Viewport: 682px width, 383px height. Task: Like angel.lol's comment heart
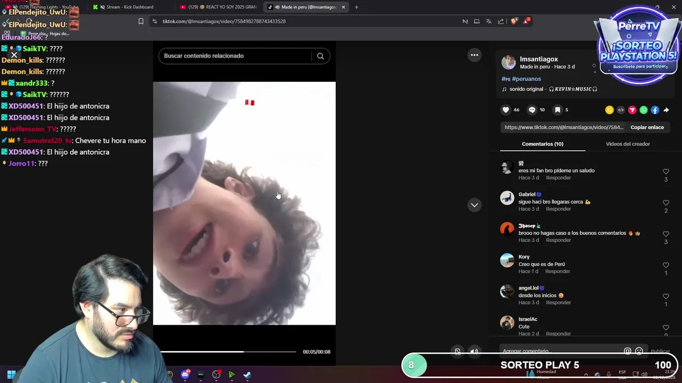[x=665, y=296]
